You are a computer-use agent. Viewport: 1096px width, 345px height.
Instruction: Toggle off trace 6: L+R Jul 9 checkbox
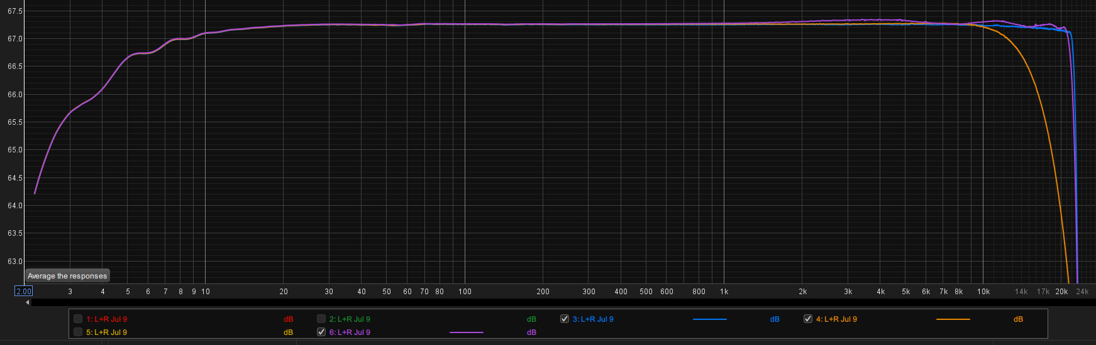(321, 332)
